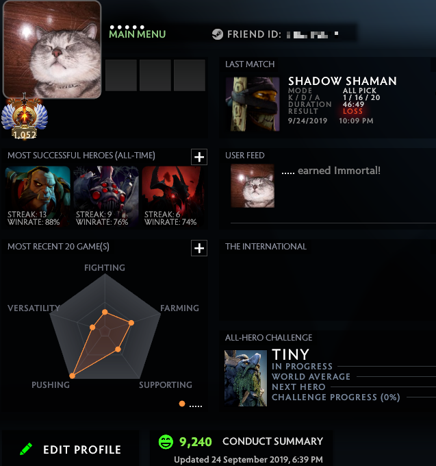This screenshot has width=436, height=466.
Task: Expand Most Successful Heroes with plus button
Action: pos(199,157)
